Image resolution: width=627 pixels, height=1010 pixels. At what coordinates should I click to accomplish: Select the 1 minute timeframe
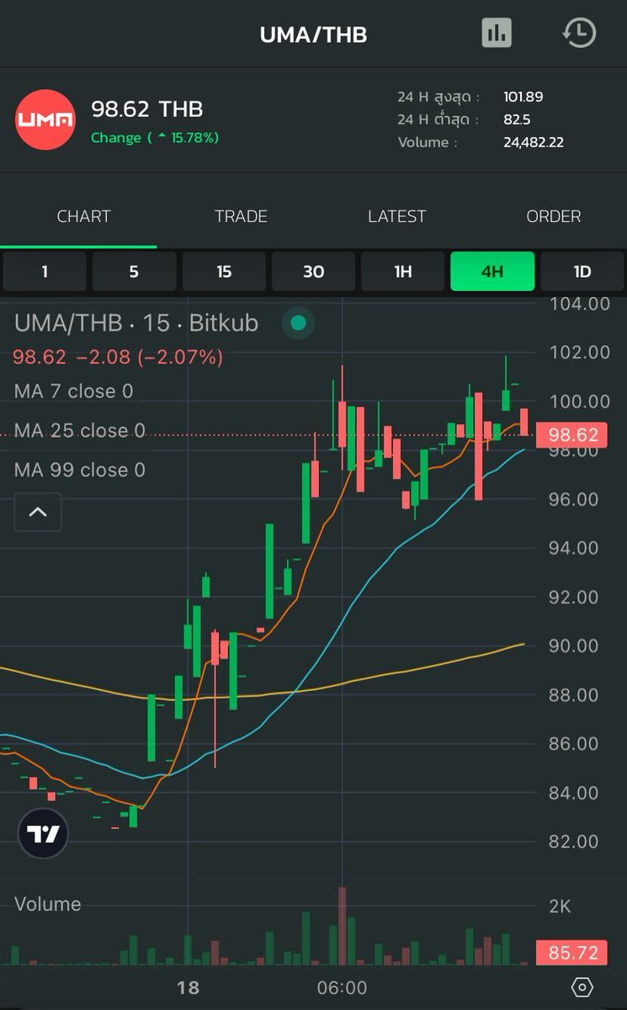coord(45,271)
